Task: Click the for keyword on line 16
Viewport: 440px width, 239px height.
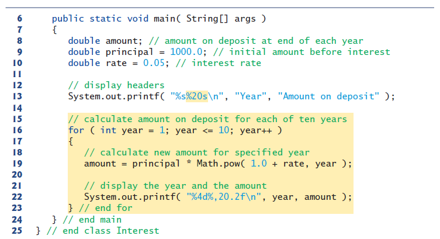Action: pos(76,130)
